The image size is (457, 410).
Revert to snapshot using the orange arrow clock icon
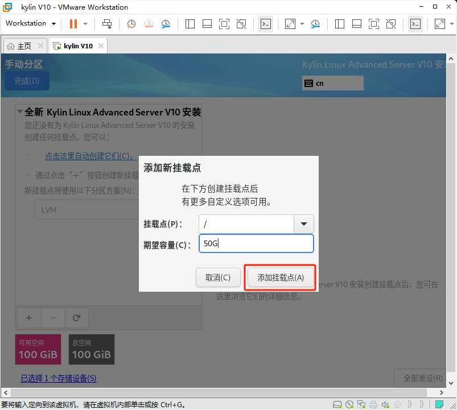pos(149,23)
